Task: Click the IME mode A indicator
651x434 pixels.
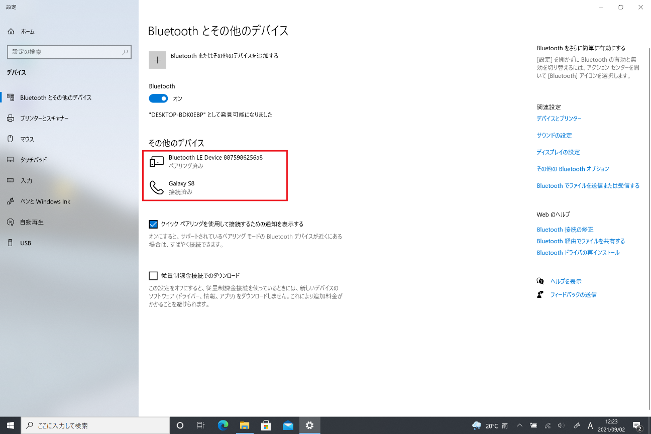Action: [x=590, y=425]
